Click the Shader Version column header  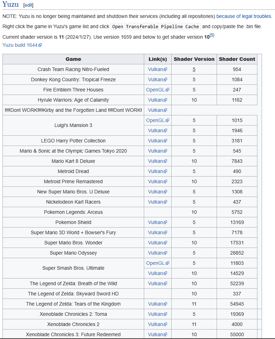(x=194, y=59)
